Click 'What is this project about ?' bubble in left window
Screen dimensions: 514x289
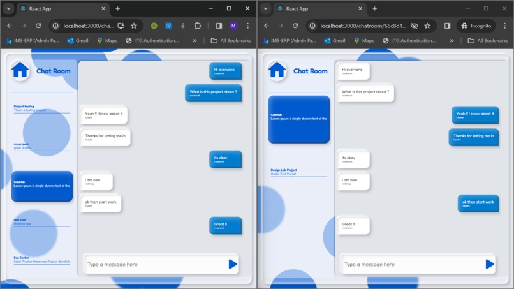[x=214, y=93]
